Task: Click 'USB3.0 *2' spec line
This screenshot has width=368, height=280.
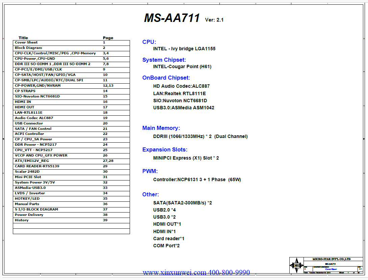Action: (164, 217)
